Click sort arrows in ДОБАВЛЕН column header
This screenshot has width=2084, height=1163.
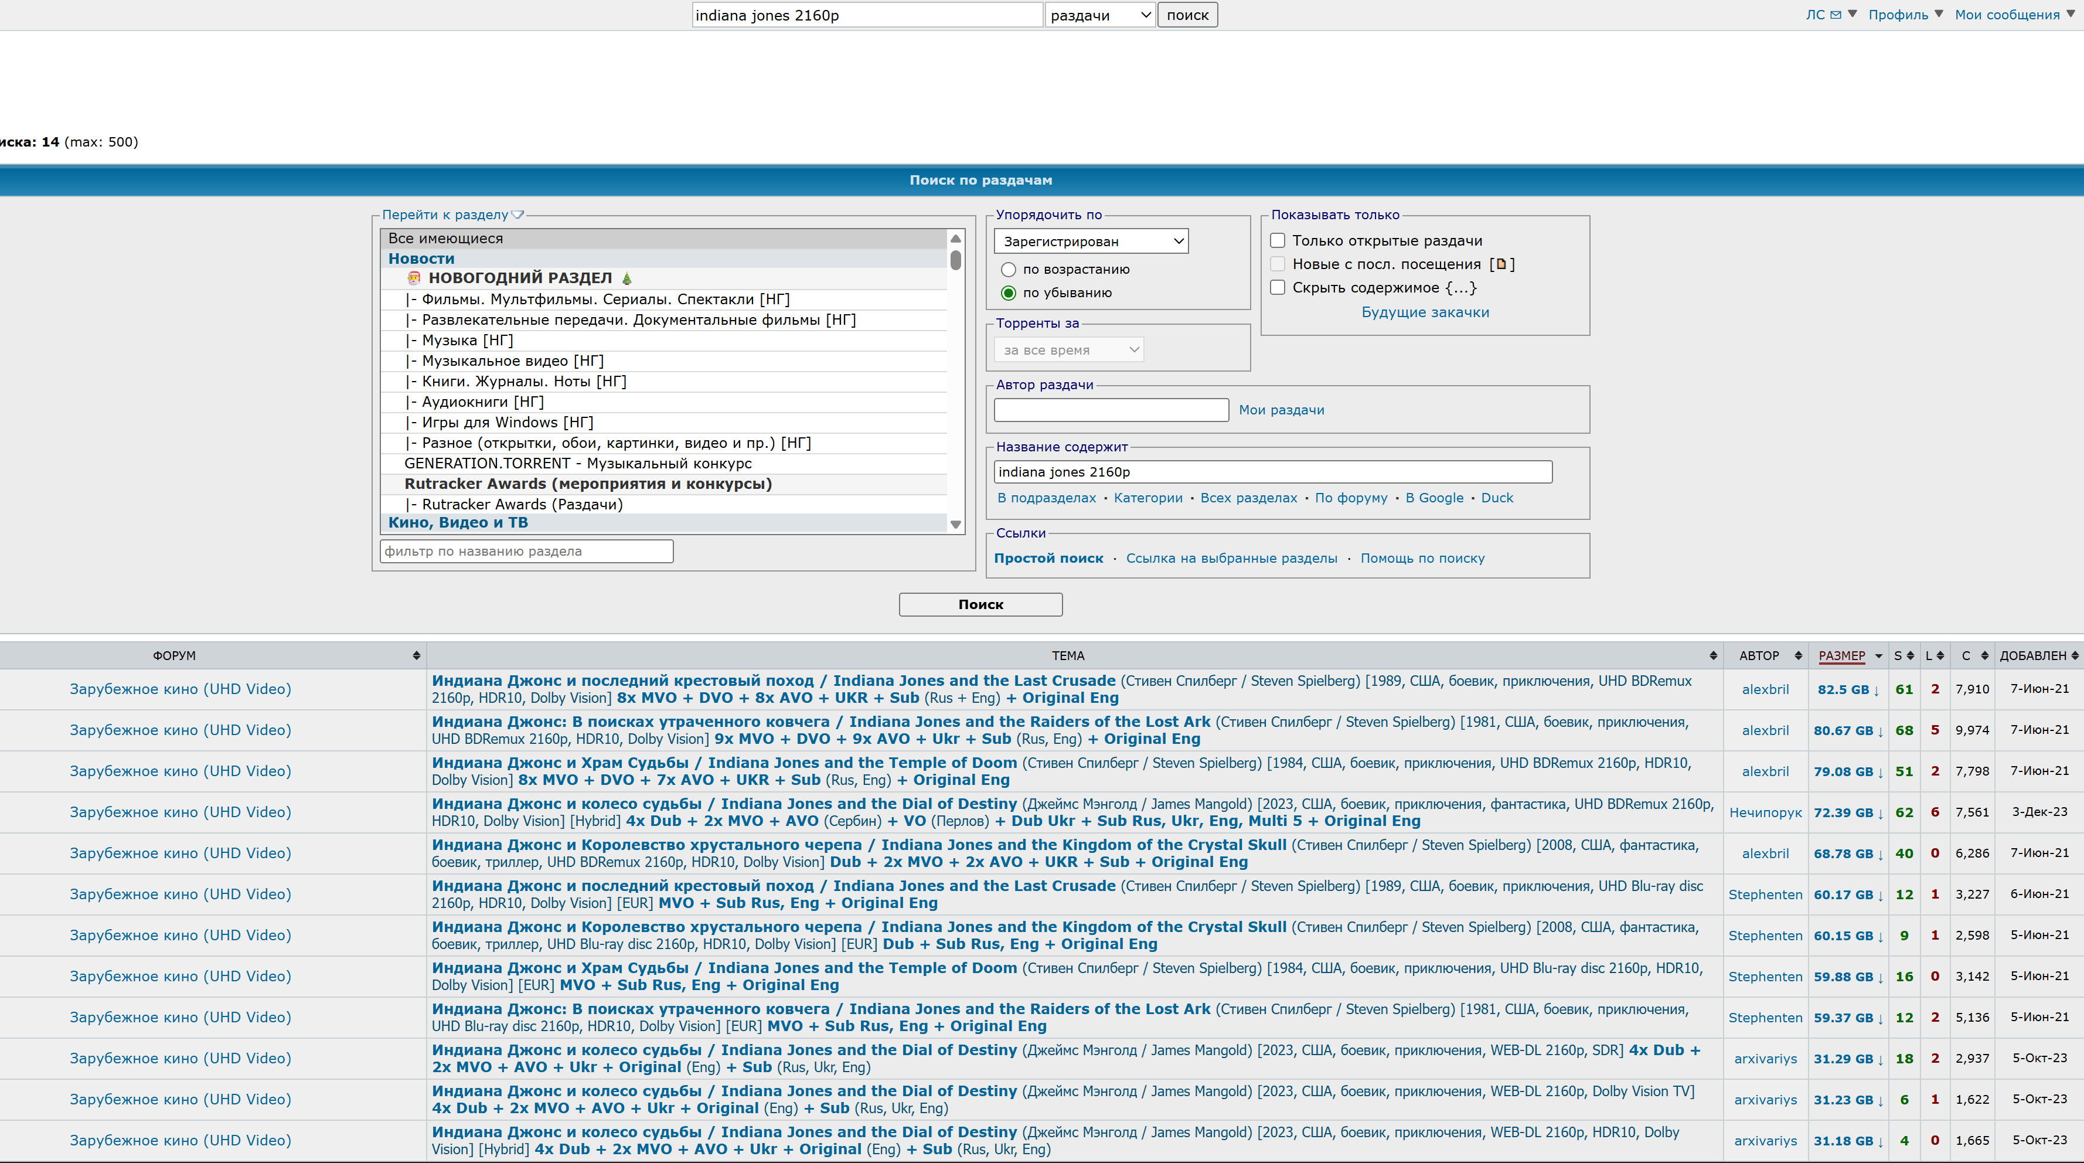2074,655
